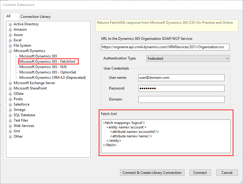Expand the Azure tree node
Screen dimensions: 243x184
coord(10,35)
